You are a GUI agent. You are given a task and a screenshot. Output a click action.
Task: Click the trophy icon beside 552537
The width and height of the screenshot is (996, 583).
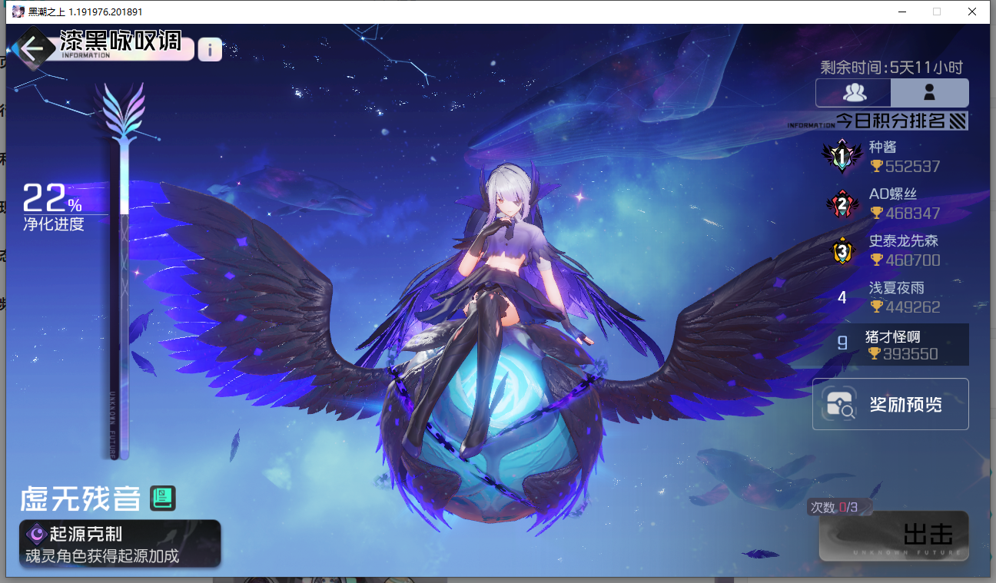(x=876, y=166)
